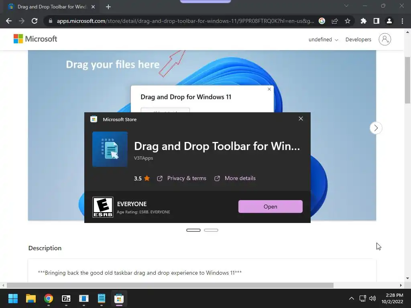Click the Microsoft logo
Screen dimensions: 411x308
(35, 39)
